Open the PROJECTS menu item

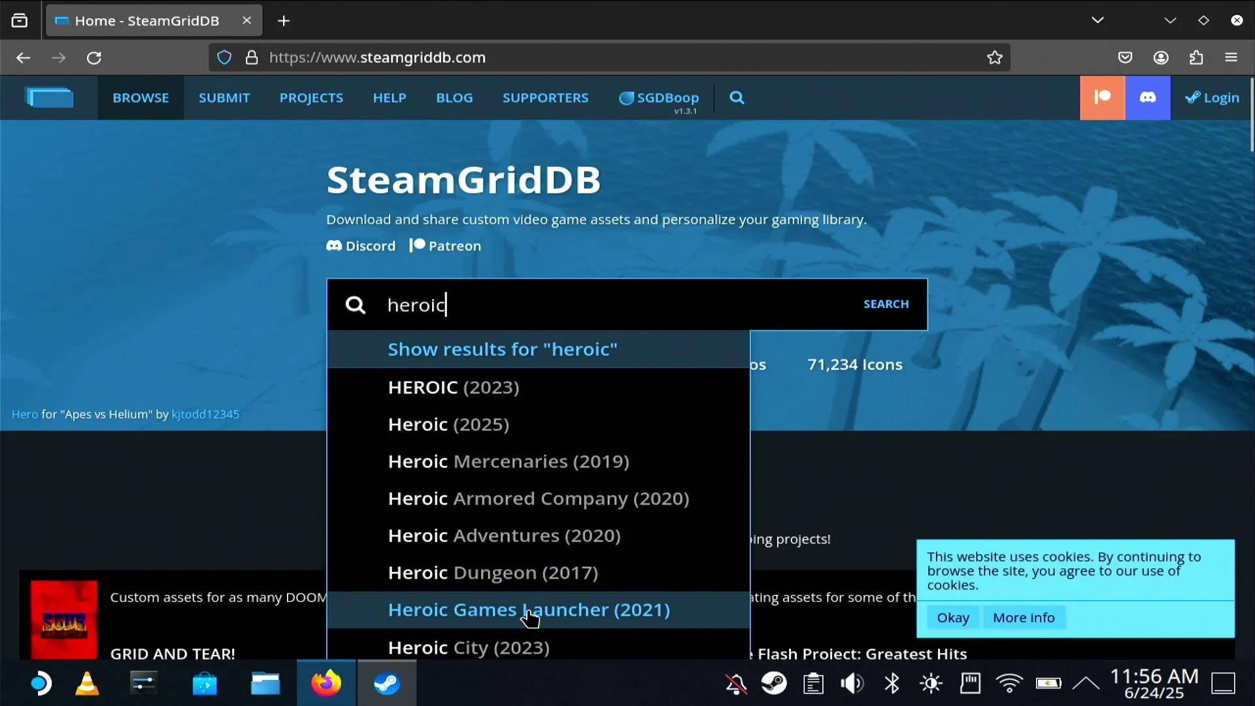tap(311, 98)
